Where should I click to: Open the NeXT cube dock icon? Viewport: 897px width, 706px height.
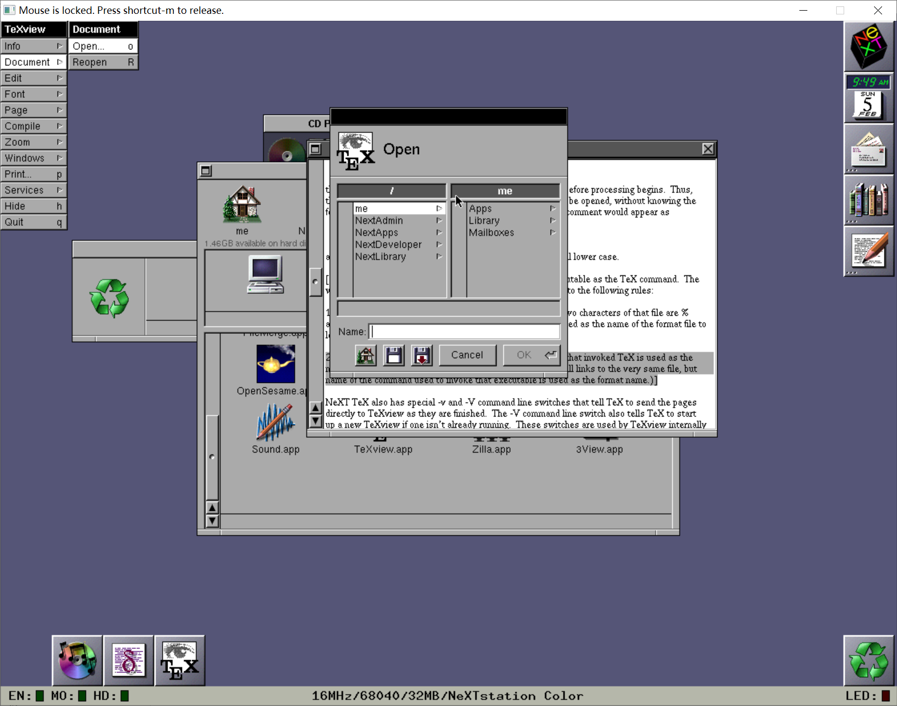pos(869,46)
